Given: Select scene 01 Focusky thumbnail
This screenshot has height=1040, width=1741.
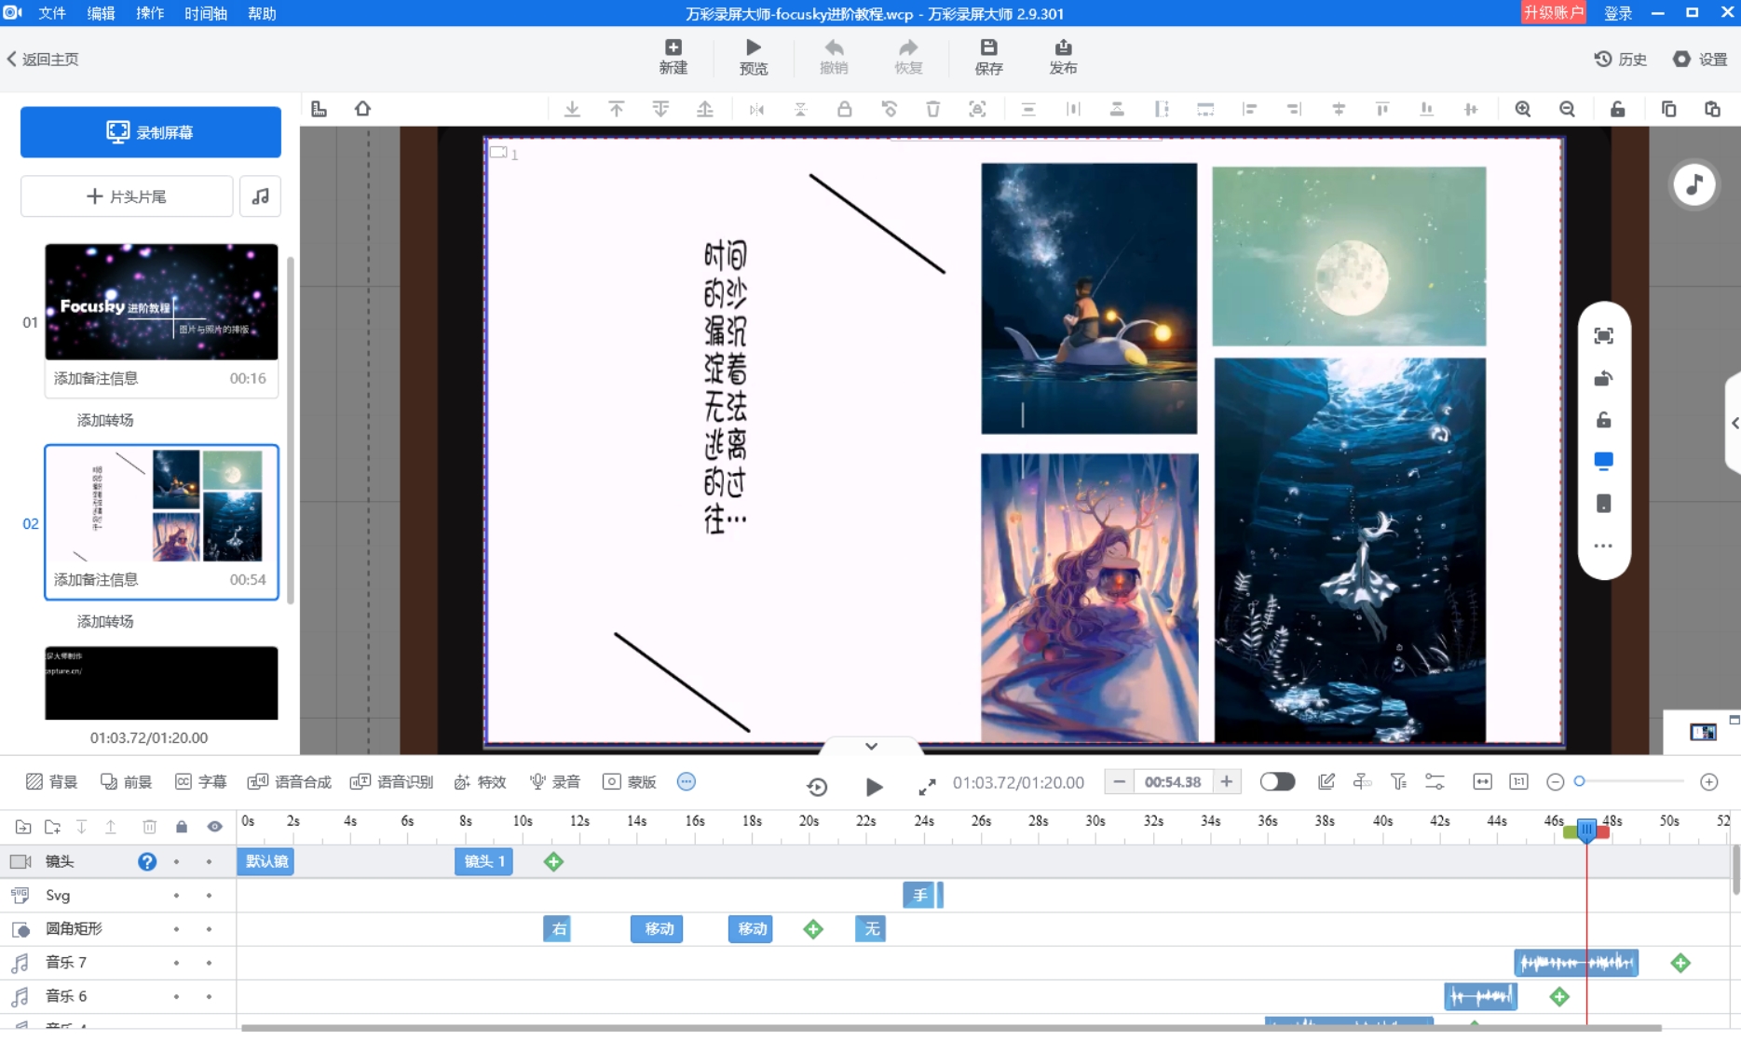Looking at the screenshot, I should (x=161, y=302).
